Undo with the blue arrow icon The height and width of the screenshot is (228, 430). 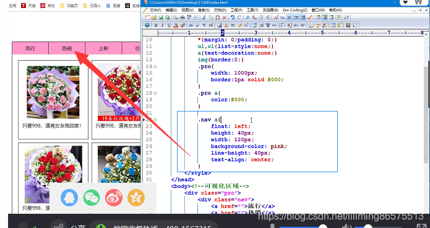232,17
